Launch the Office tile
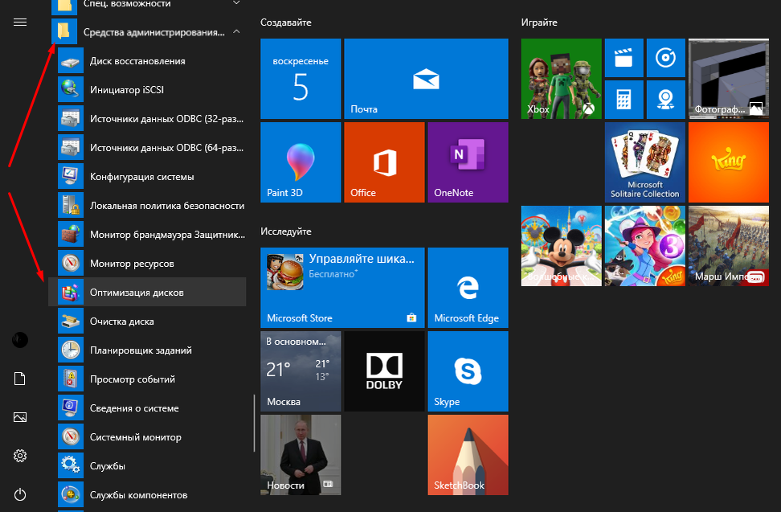This screenshot has width=781, height=512. (x=385, y=162)
